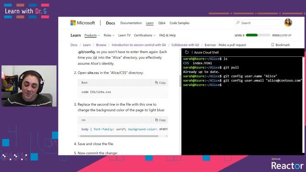Image resolution: width=306 pixels, height=172 pixels.
Task: Open the user profile avatar
Action: point(288,22)
